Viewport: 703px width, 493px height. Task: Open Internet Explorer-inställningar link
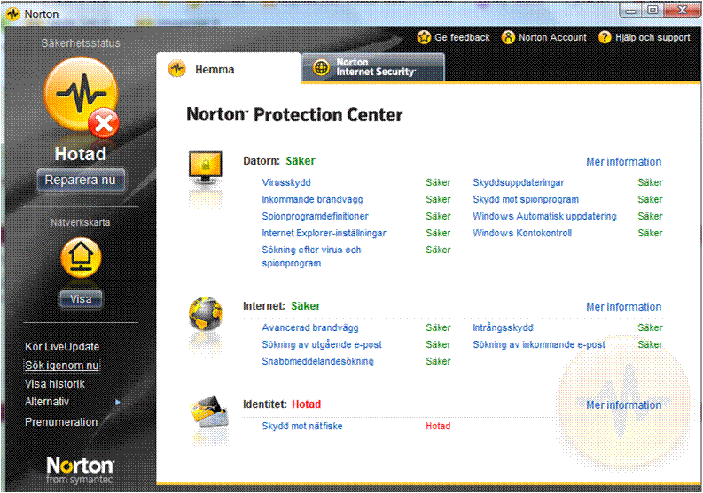(x=324, y=233)
